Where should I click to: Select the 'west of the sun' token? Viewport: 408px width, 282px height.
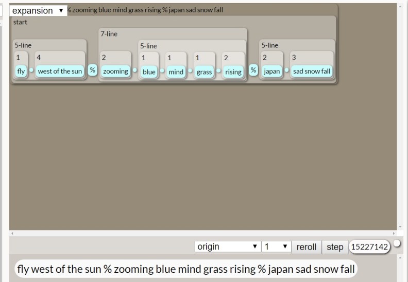[x=60, y=71]
